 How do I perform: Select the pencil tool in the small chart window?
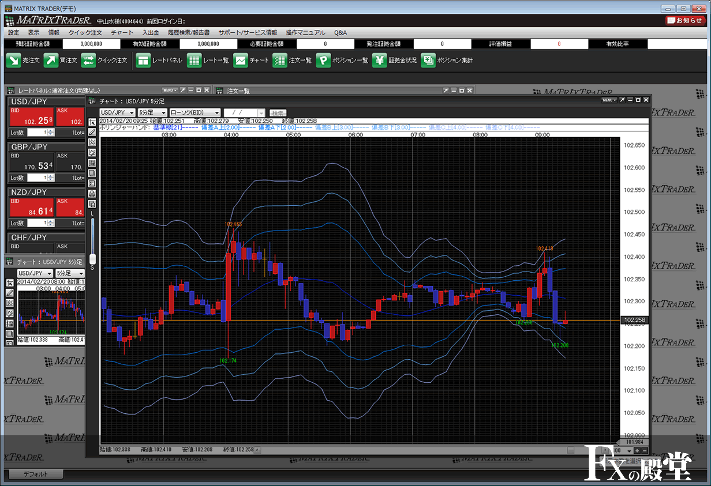click(x=10, y=293)
